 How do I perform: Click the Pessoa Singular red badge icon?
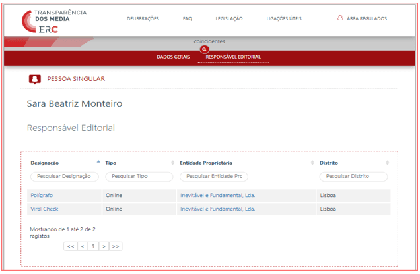(x=35, y=79)
